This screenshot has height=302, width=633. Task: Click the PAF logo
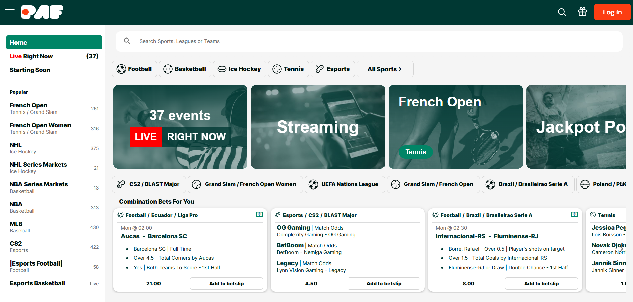click(42, 12)
